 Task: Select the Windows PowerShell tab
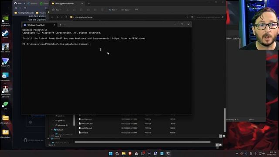[39, 25]
